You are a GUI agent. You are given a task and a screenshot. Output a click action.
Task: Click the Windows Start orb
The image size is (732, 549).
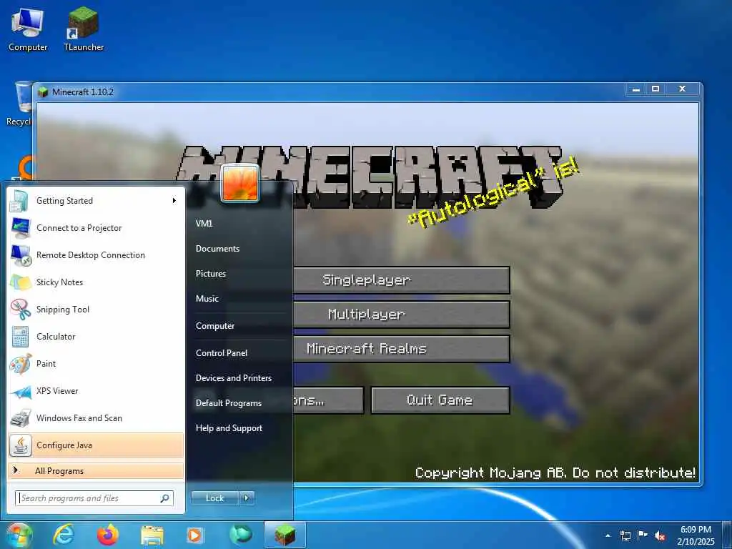(18, 535)
